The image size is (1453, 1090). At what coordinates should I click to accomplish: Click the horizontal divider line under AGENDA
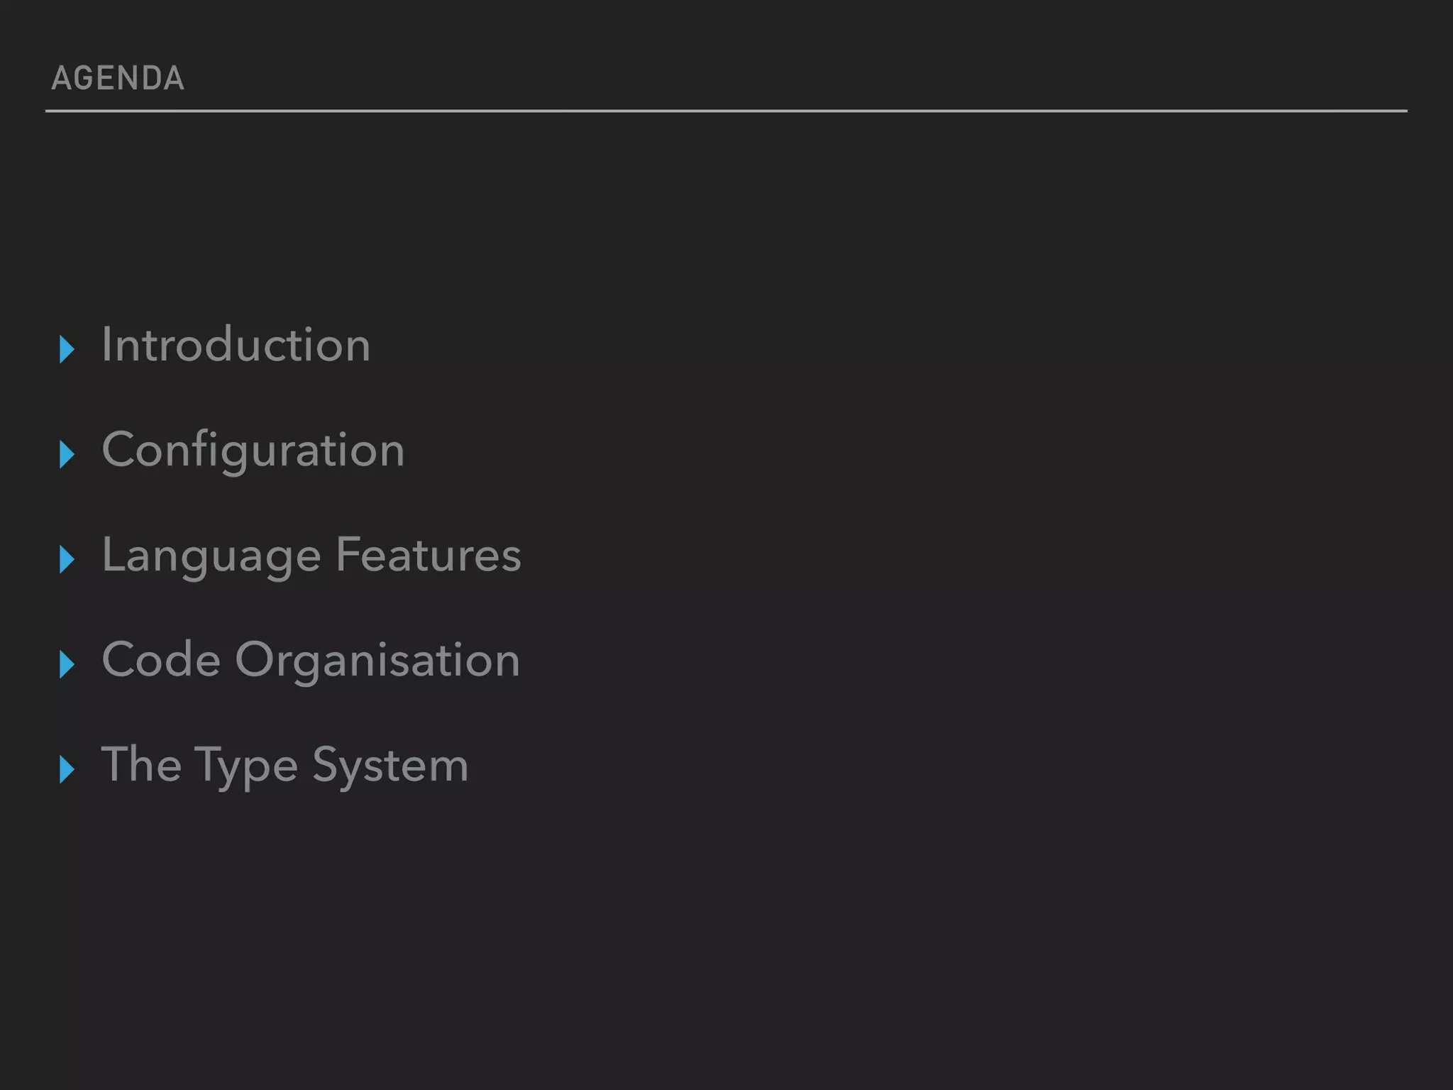pos(726,111)
